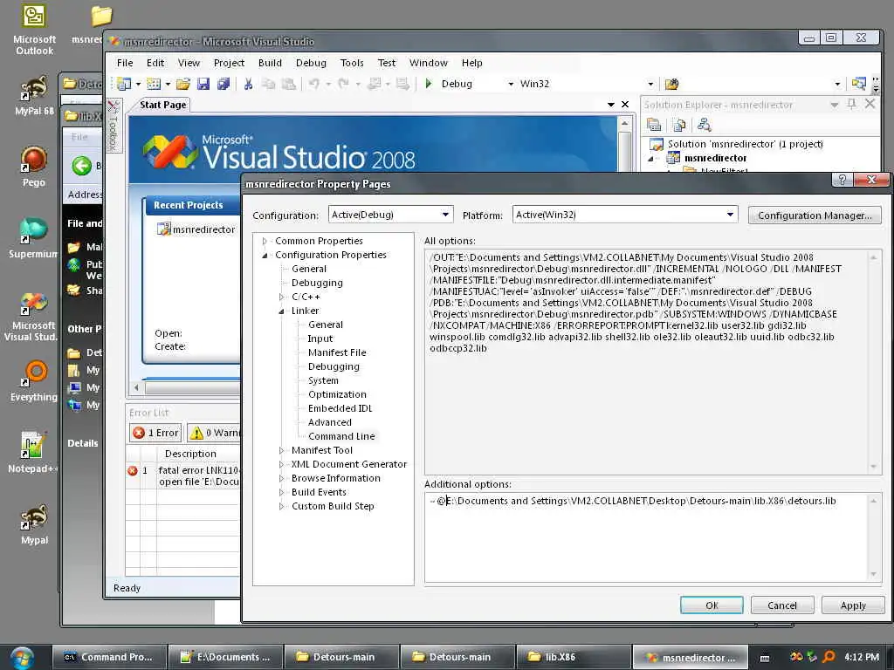This screenshot has height=670, width=894.
Task: Select Optimization under Linker
Action: [337, 395]
